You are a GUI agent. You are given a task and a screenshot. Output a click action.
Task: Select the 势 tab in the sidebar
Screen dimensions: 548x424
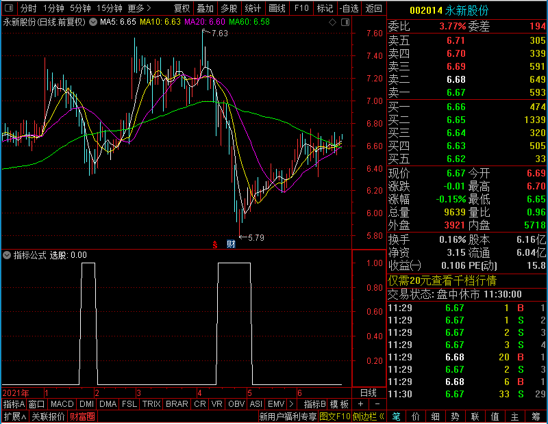coord(455,416)
